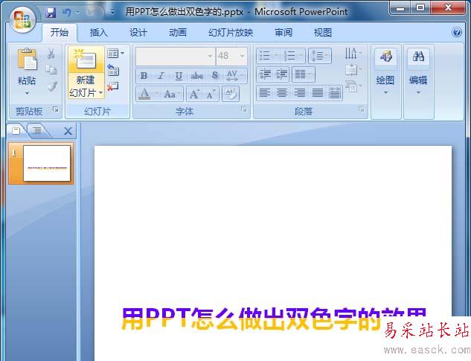Close the slides pane with X
471x361 pixels.
[68, 131]
